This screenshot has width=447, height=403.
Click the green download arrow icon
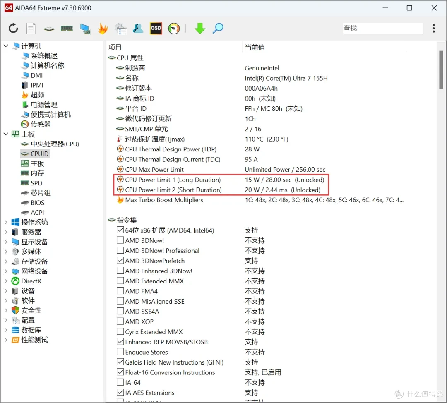(200, 28)
